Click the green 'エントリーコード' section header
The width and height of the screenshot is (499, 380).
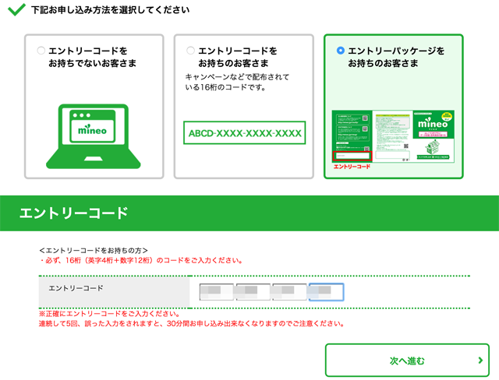249,213
